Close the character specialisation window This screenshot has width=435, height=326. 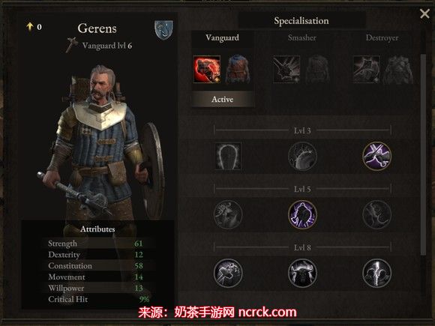424,13
